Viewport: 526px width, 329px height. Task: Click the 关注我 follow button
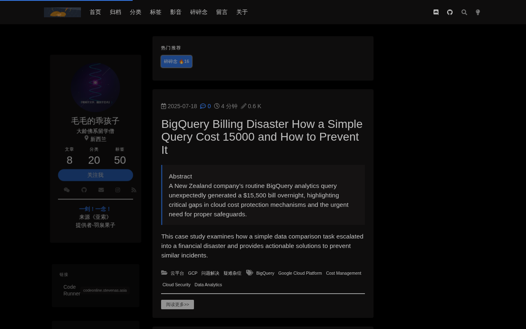pyautogui.click(x=95, y=175)
